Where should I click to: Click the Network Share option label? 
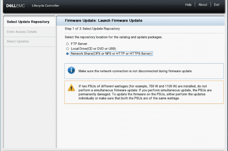111,54
